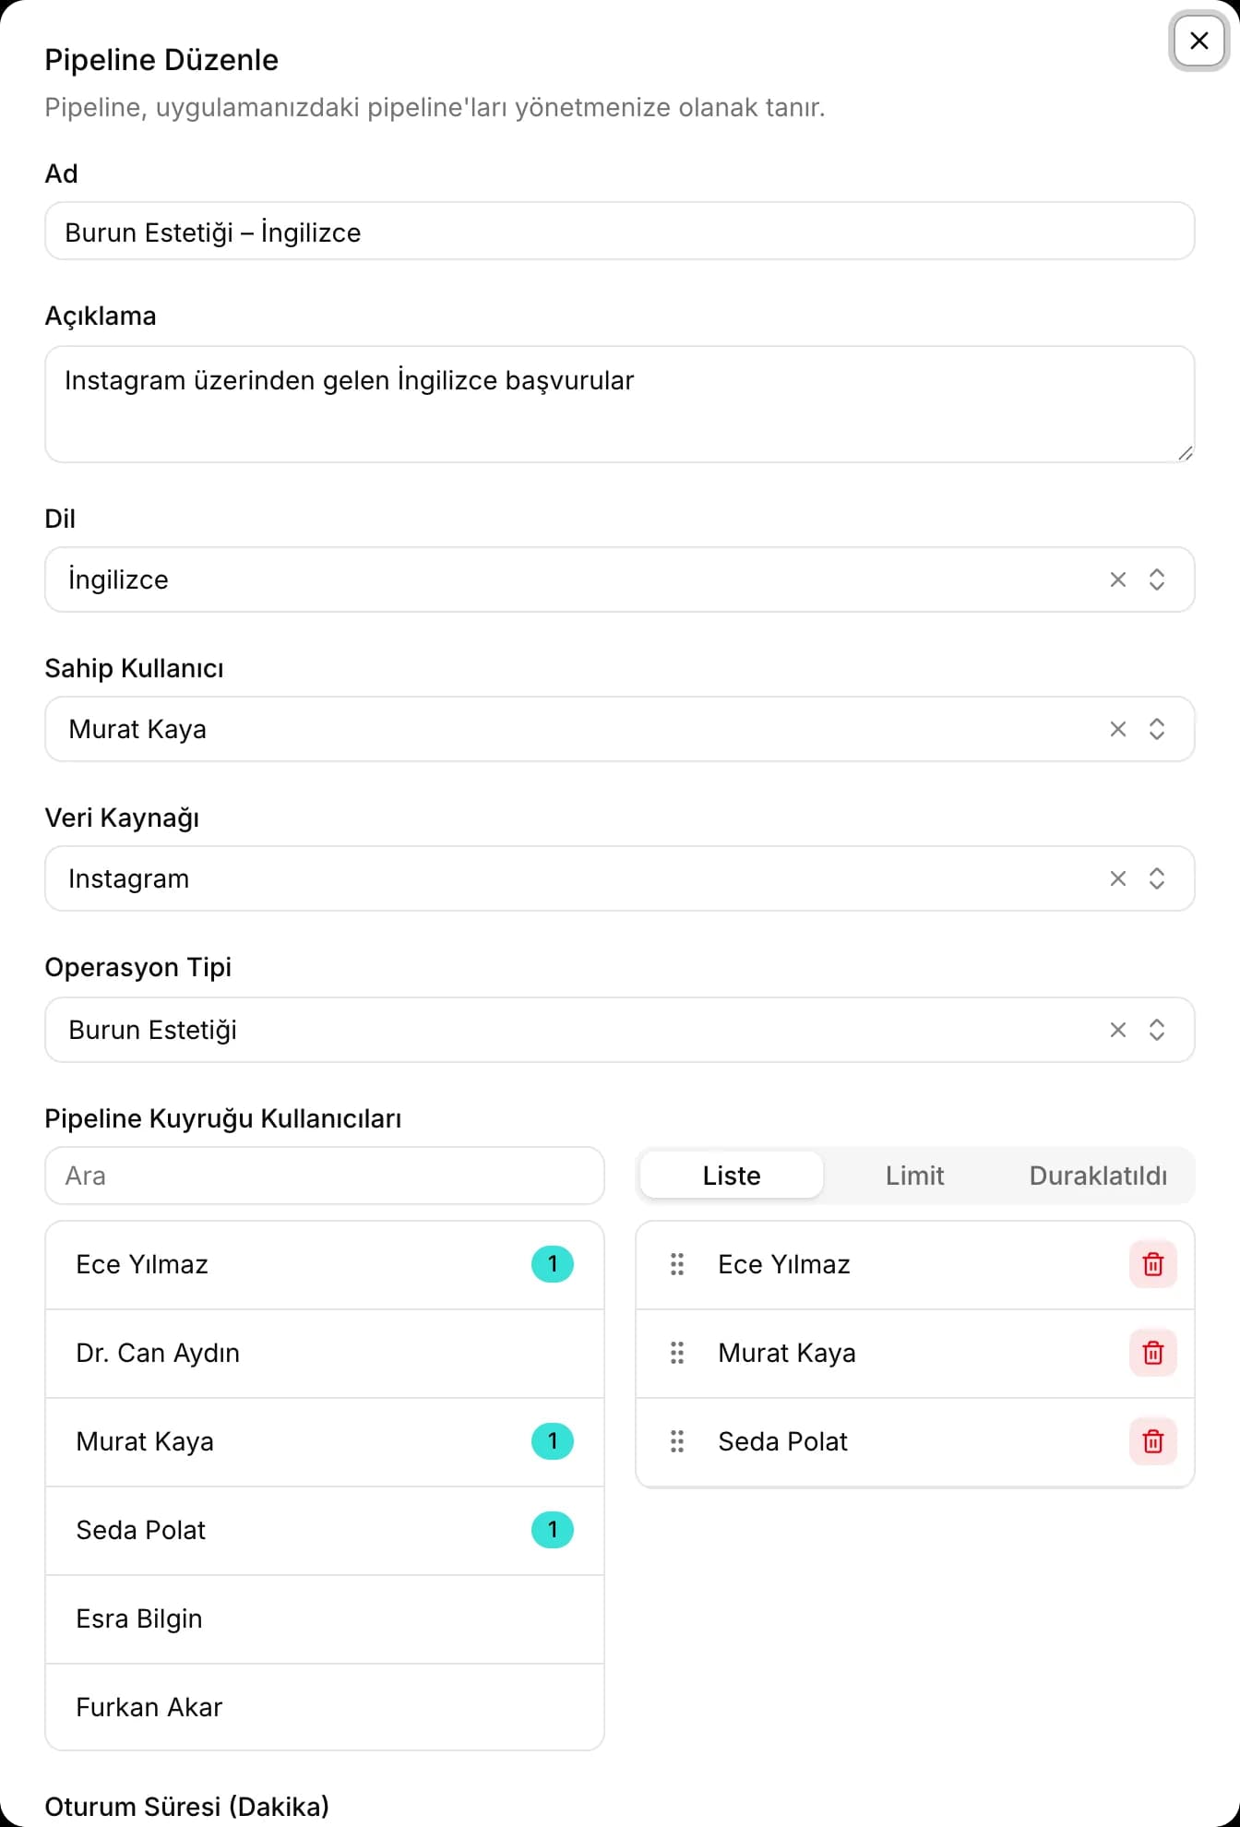Open the Dil dropdown
This screenshot has height=1827, width=1240.
tap(1157, 579)
